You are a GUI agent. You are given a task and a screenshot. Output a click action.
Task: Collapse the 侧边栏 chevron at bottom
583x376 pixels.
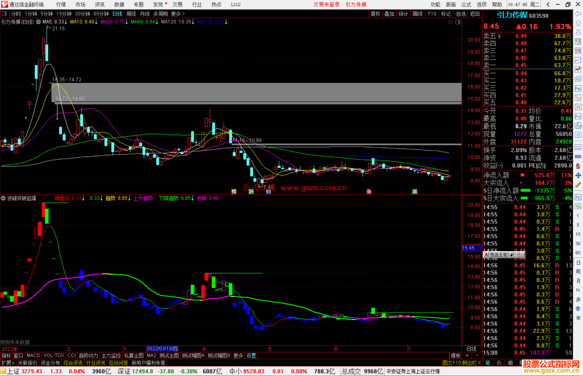click(479, 363)
